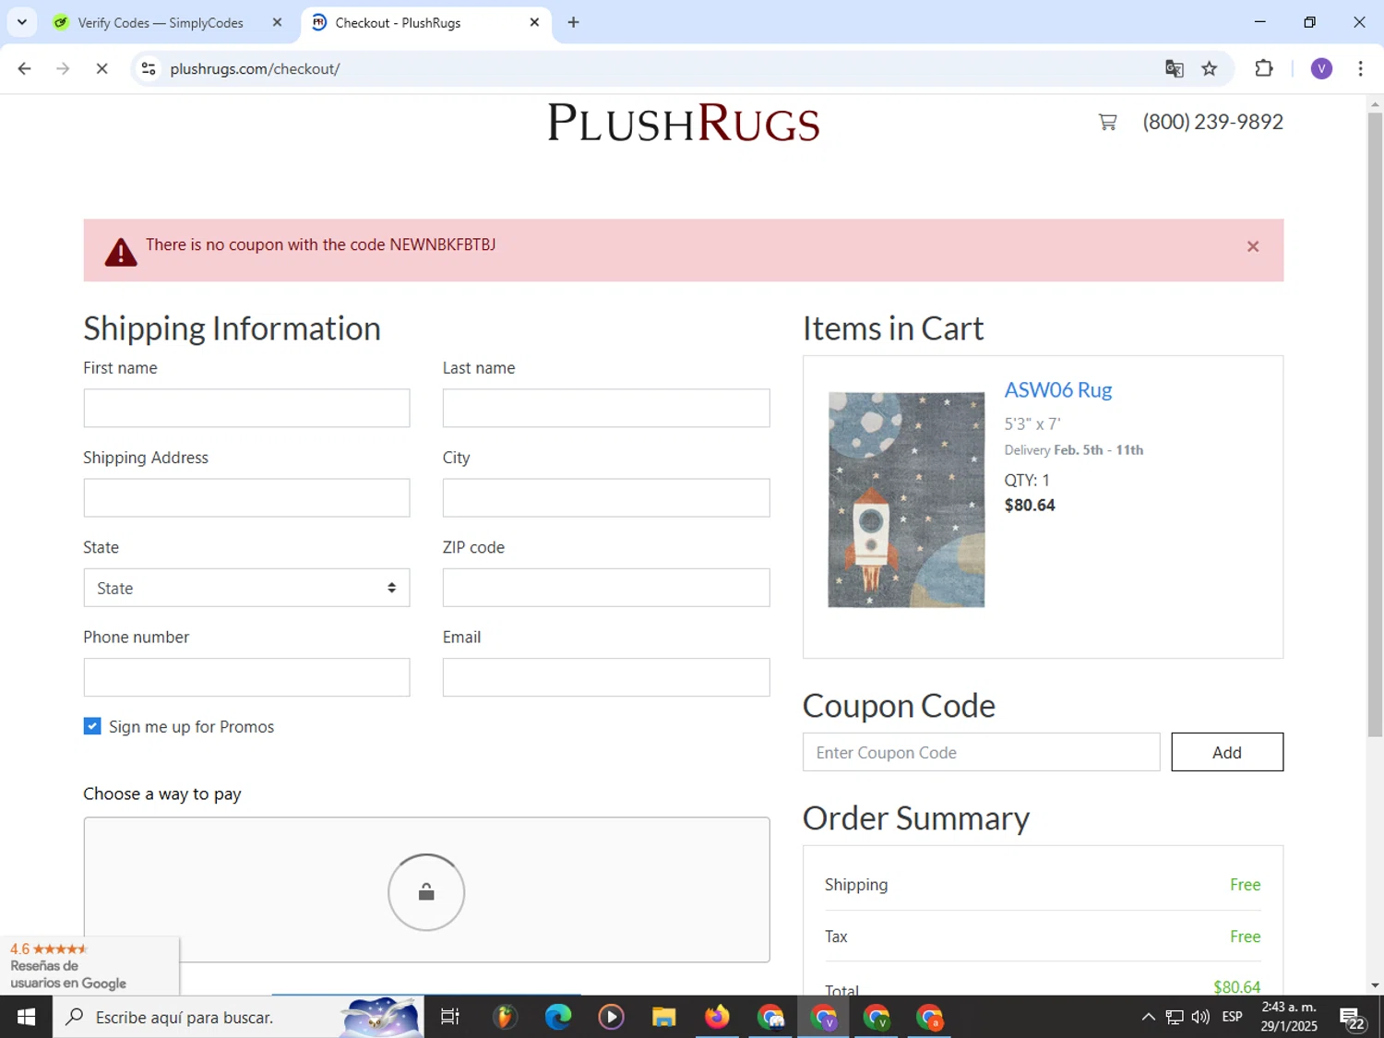Click into the Shipping Address field
Image resolution: width=1384 pixels, height=1038 pixels.
(246, 497)
